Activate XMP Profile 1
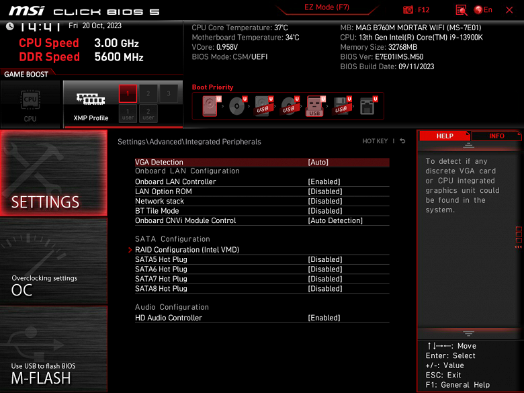Image resolution: width=524 pixels, height=393 pixels. point(128,93)
